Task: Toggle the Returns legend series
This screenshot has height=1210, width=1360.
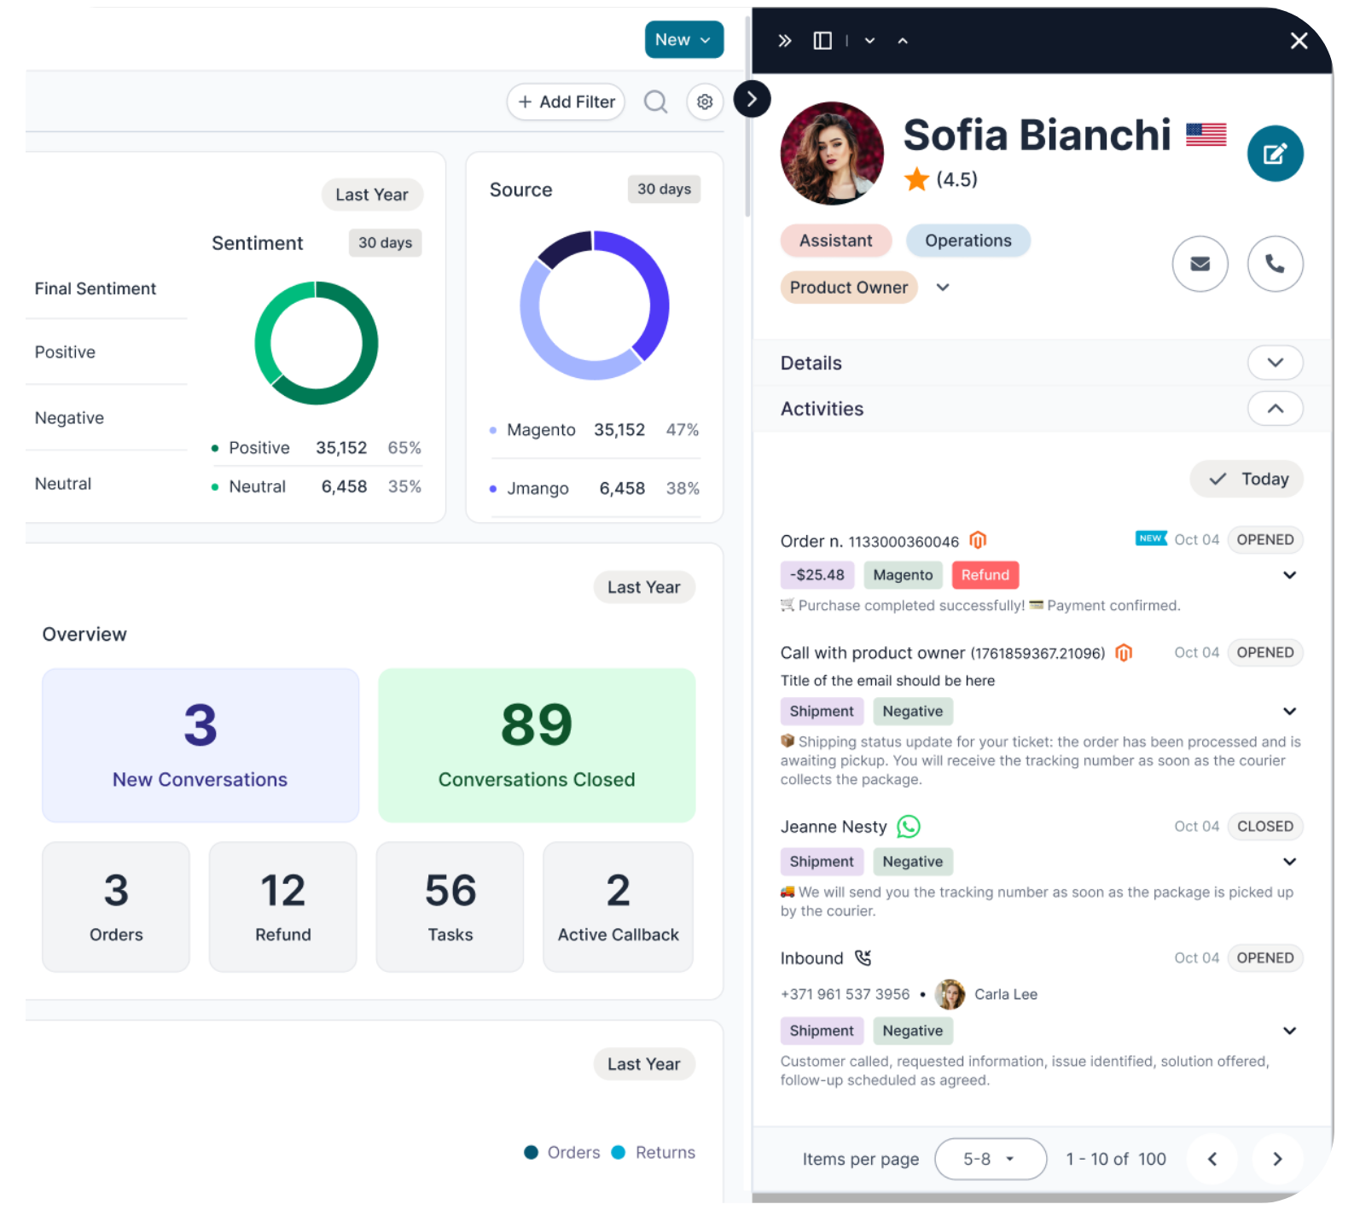Action: click(654, 1152)
